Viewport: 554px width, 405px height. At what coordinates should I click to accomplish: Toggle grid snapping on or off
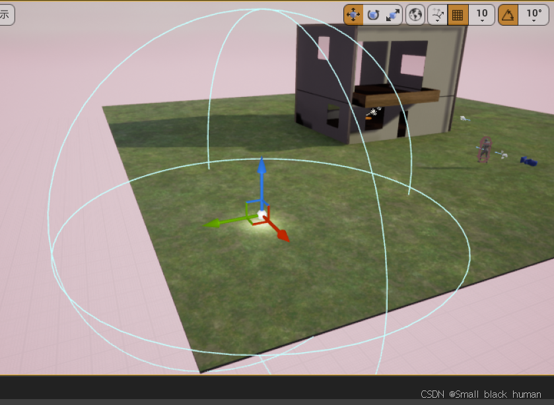tap(458, 15)
